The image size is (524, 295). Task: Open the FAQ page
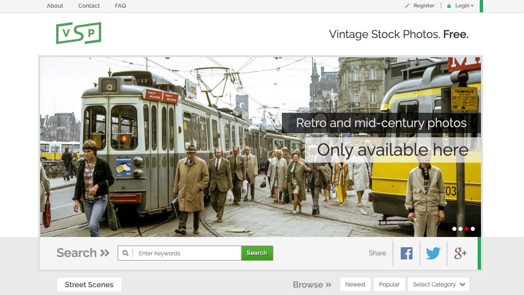coord(120,6)
